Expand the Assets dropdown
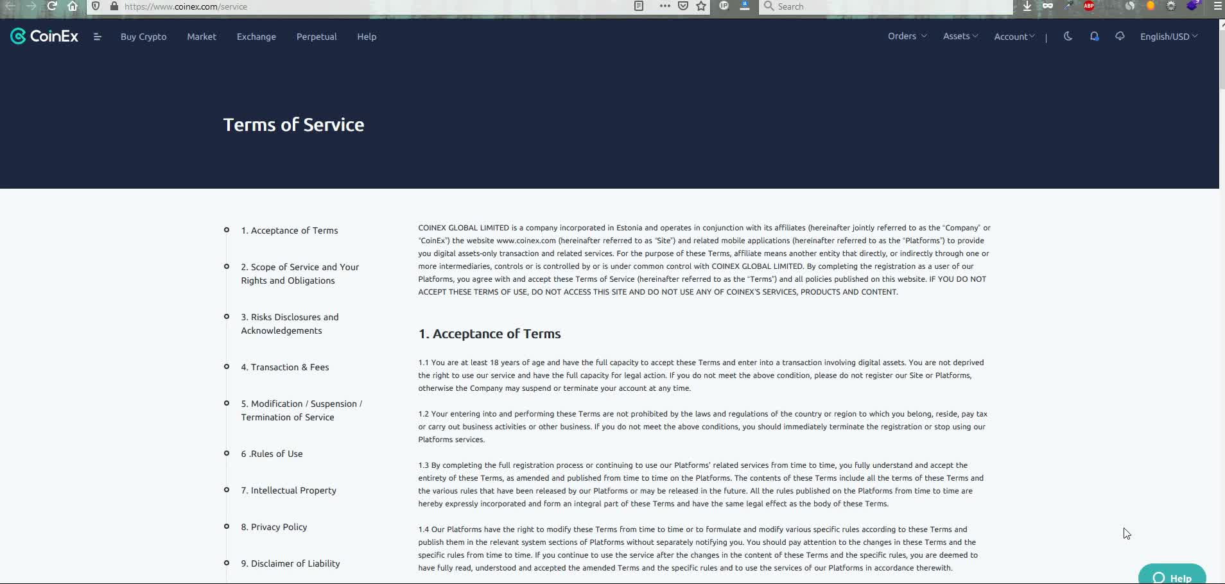The width and height of the screenshot is (1225, 584). (x=960, y=36)
